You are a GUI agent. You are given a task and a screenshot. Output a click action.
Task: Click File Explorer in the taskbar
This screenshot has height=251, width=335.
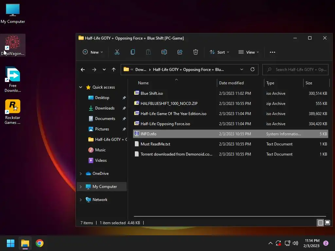point(25,243)
